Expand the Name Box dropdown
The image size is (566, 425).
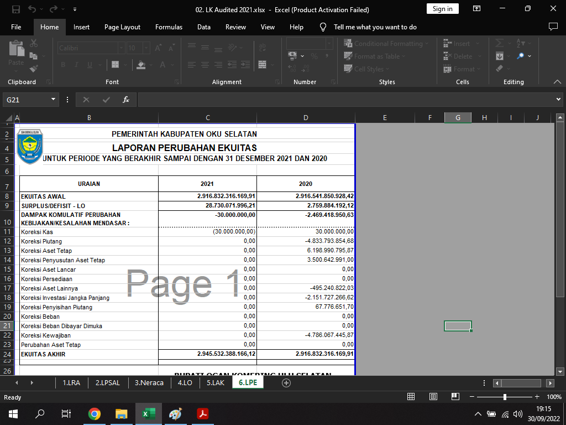tap(54, 100)
